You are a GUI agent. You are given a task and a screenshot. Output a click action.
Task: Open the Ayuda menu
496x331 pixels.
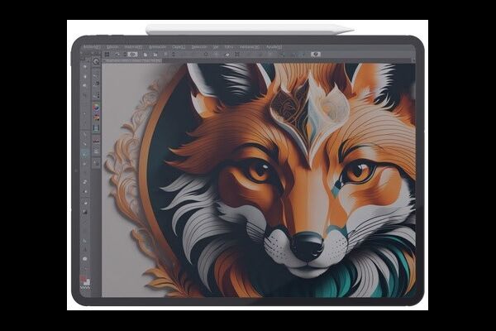point(274,47)
